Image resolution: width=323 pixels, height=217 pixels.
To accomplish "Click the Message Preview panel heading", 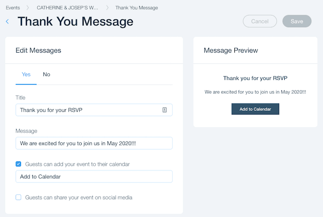I will (x=231, y=50).
